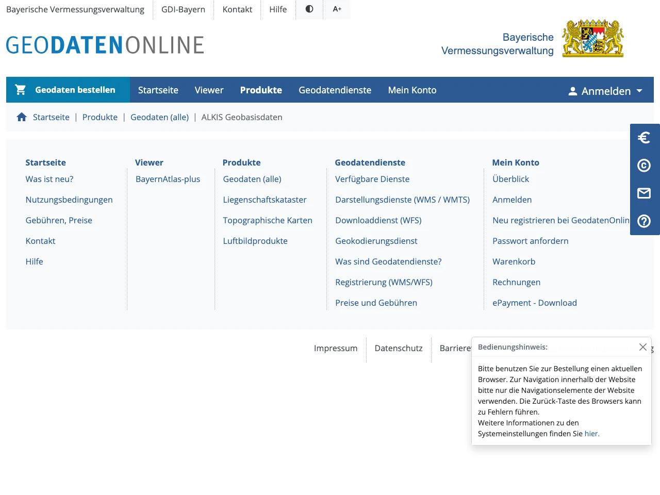Image resolution: width=660 pixels, height=495 pixels.
Task: Open Geokodierungsdienst link
Action: pyautogui.click(x=376, y=241)
